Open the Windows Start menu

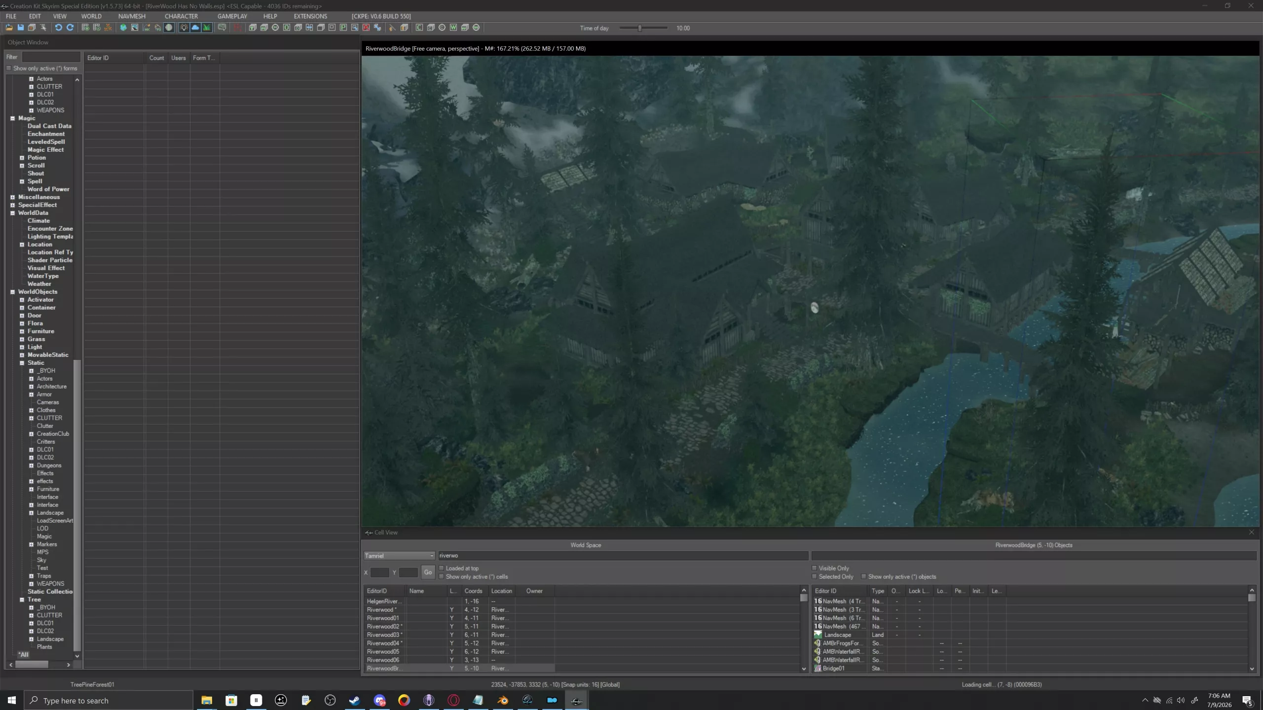[12, 700]
